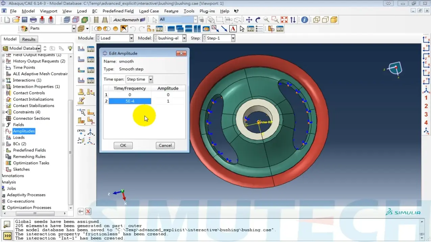Click the message area icon
The height and width of the screenshot is (242, 431).
[7, 225]
